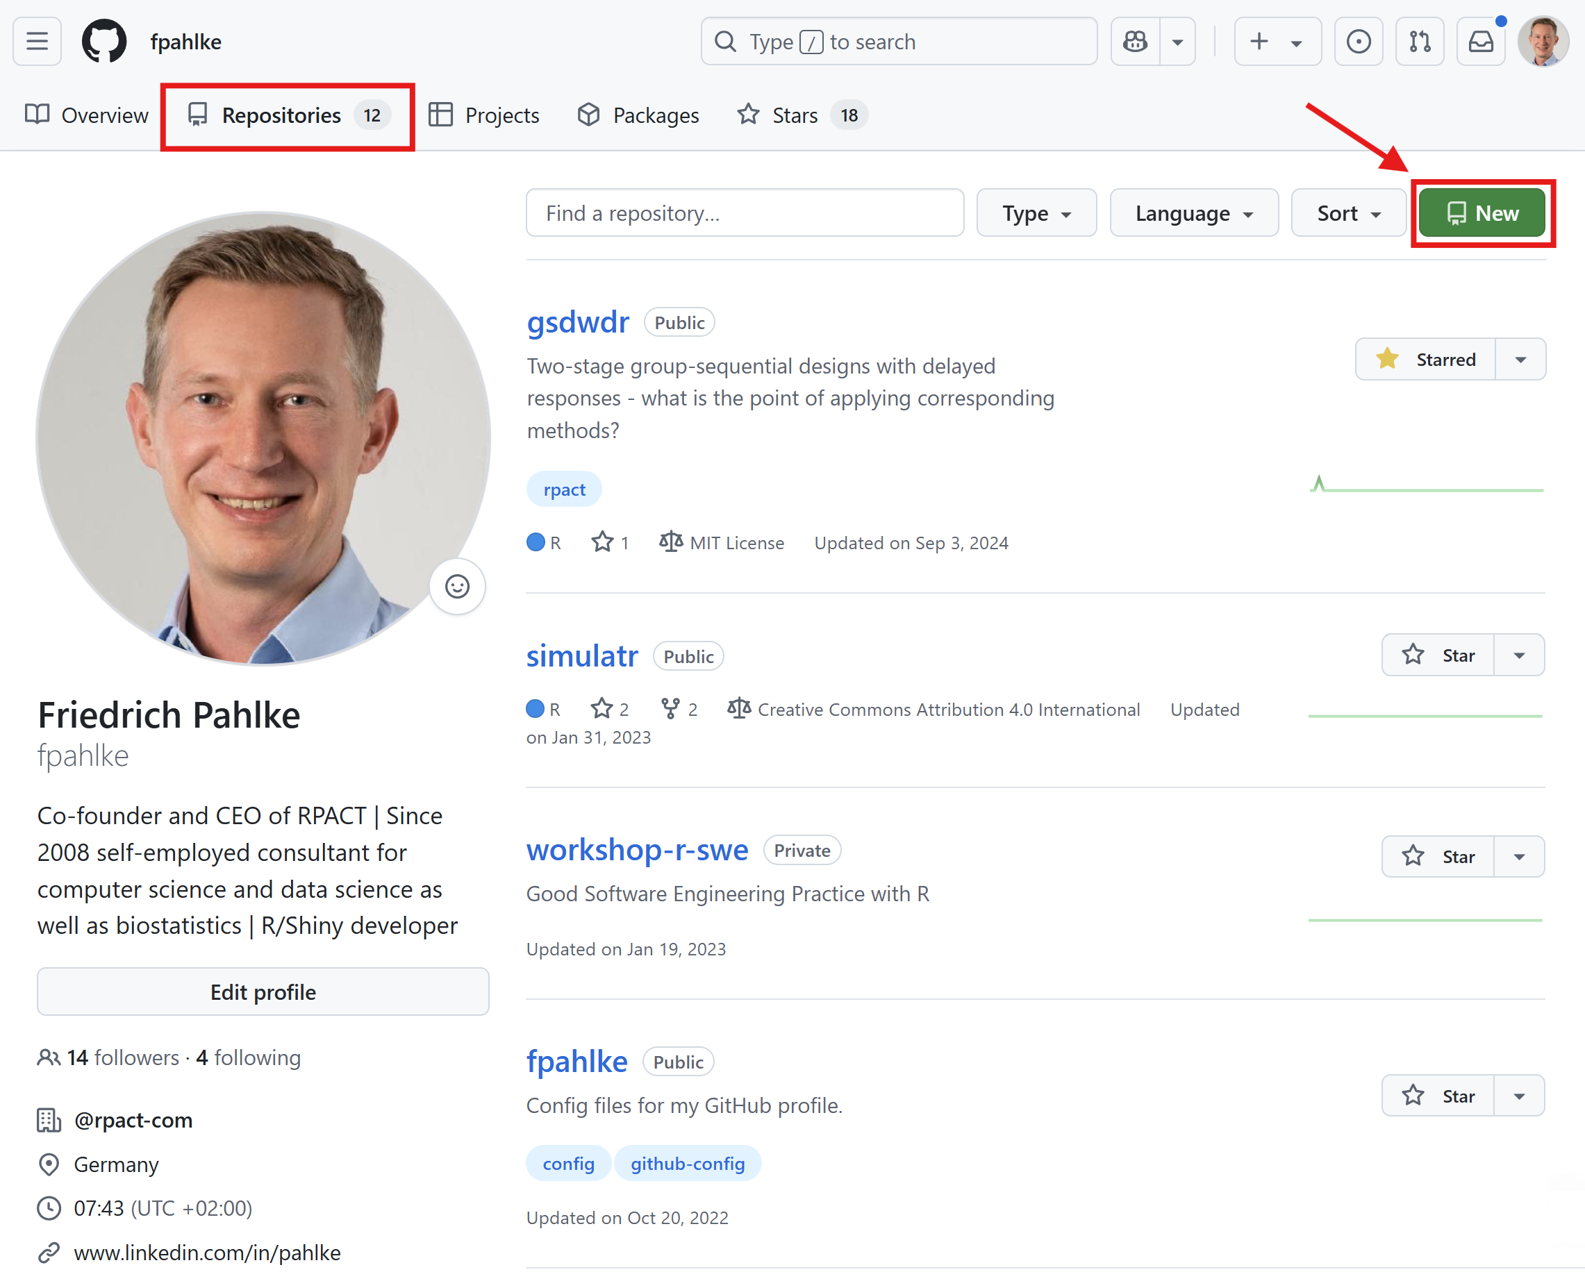The height and width of the screenshot is (1272, 1585).
Task: Expand the Type filter dropdown
Action: (1036, 213)
